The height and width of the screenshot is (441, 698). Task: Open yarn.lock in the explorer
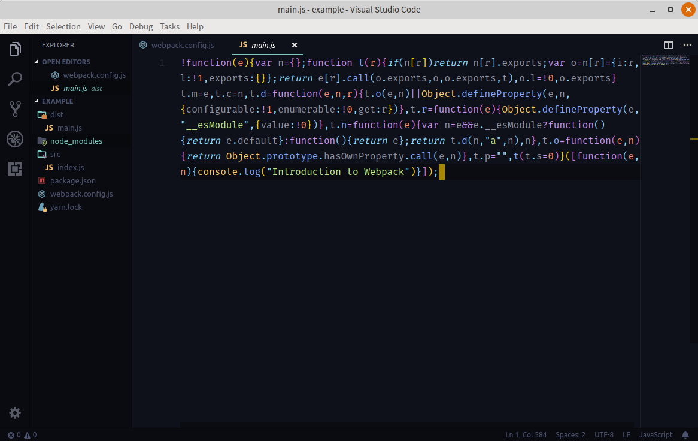click(66, 207)
